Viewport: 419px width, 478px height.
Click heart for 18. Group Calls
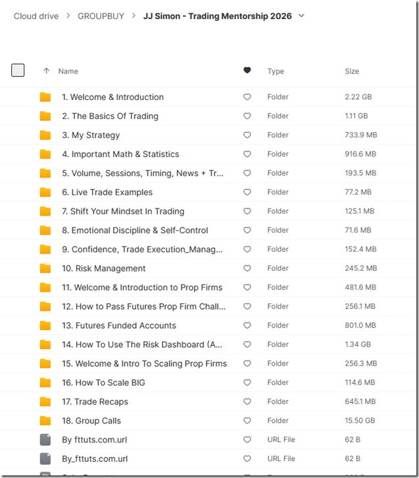coord(247,420)
